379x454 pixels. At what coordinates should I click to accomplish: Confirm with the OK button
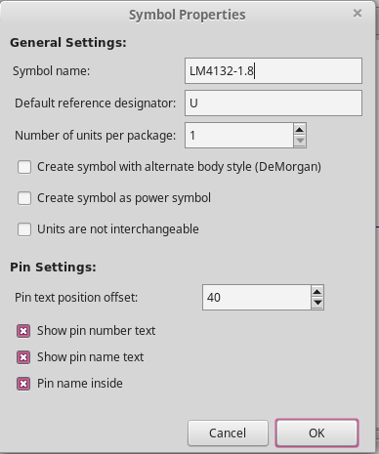tap(316, 433)
